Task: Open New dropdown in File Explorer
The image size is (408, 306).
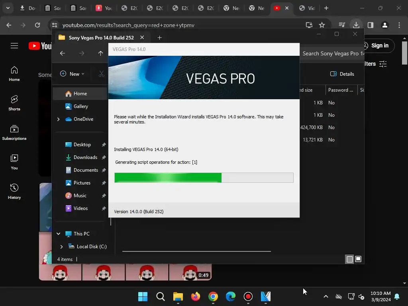Action: pyautogui.click(x=73, y=74)
